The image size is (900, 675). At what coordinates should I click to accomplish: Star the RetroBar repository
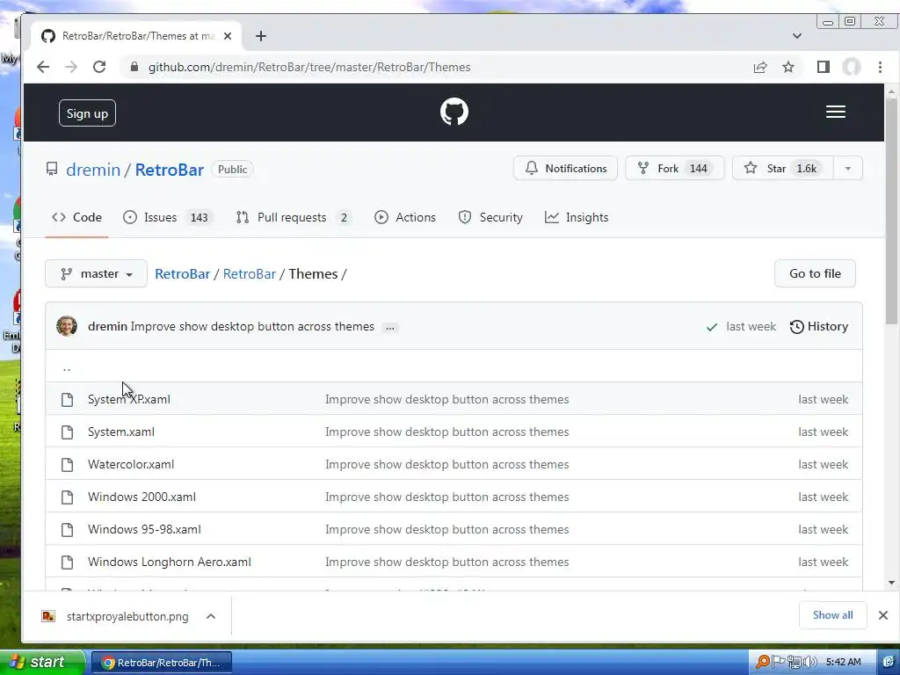pos(783,168)
